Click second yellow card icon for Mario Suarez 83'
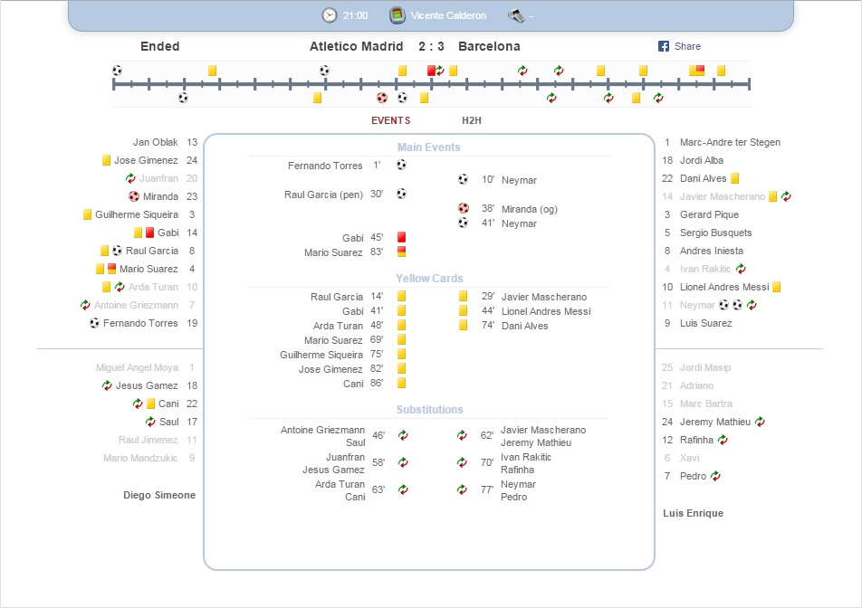The image size is (862, 608). pyautogui.click(x=401, y=252)
